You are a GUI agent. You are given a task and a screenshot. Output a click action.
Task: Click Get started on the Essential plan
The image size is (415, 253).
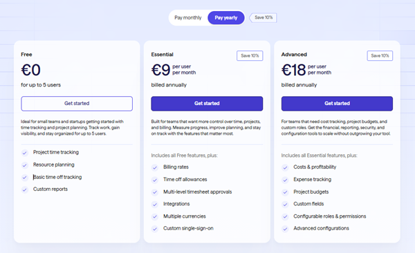(207, 104)
